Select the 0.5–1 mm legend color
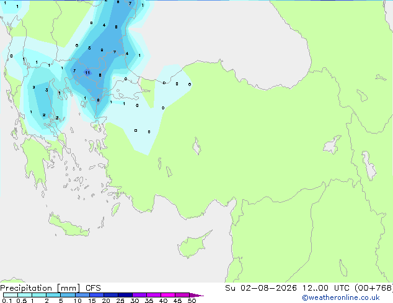The image size is (393, 303). (25, 295)
